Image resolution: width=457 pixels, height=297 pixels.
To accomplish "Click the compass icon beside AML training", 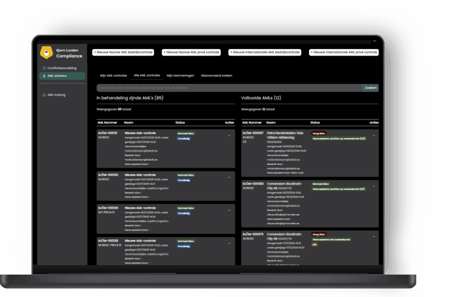I will 44,95.
